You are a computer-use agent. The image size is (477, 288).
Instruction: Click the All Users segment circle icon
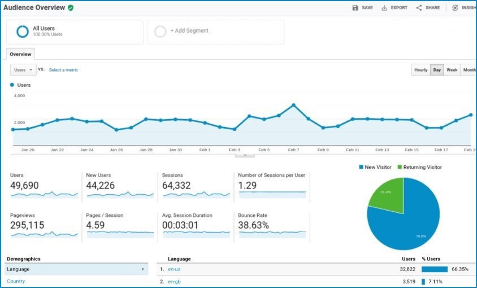[x=23, y=32]
